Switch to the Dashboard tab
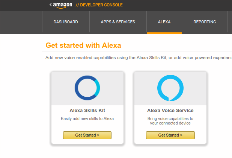This screenshot has height=158, width=232. (66, 22)
